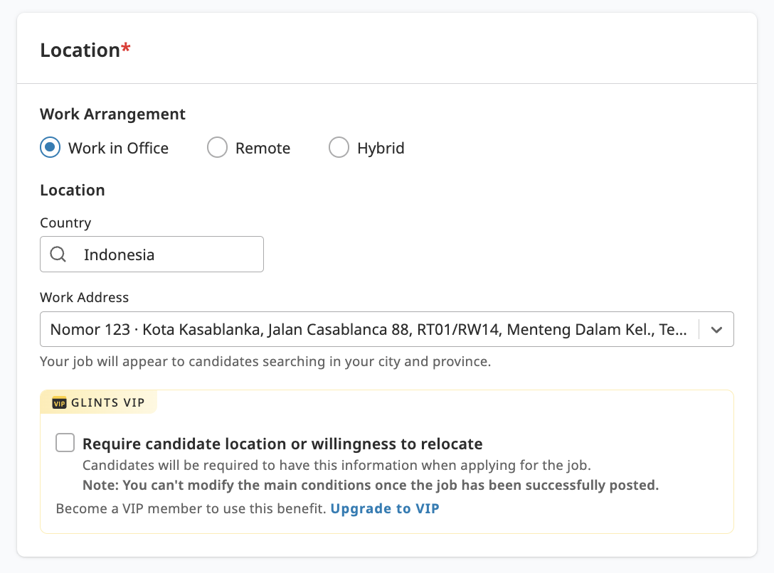The height and width of the screenshot is (573, 774).
Task: Open the Country selector showing Indonesia
Action: pyautogui.click(x=152, y=254)
